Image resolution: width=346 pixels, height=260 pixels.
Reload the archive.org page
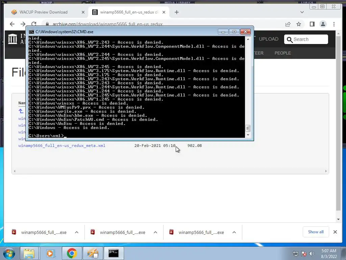(x=34, y=24)
